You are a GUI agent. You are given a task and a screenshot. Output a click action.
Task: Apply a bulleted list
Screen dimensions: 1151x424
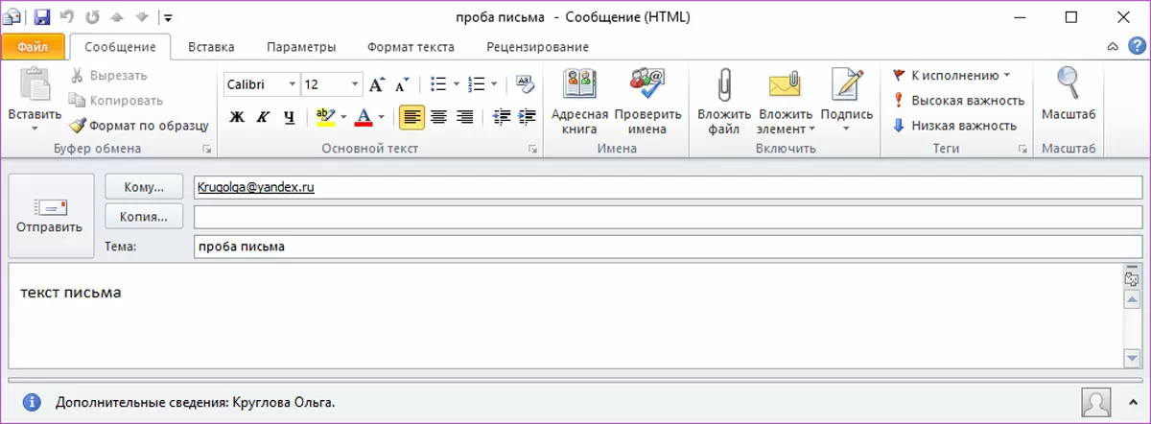pos(439,84)
